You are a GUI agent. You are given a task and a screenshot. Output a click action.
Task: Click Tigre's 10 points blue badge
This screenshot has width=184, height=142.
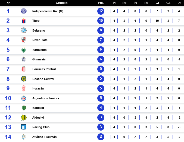coord(101,21)
